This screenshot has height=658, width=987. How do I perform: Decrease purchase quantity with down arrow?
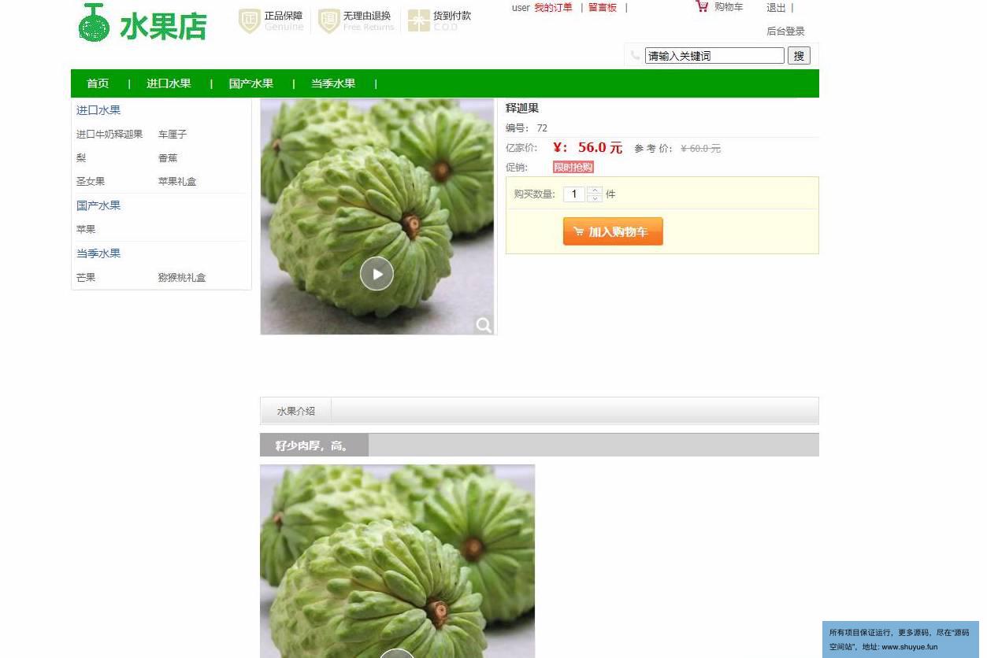(595, 198)
